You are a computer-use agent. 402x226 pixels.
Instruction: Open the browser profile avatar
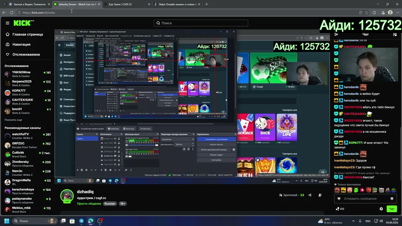click(390, 13)
